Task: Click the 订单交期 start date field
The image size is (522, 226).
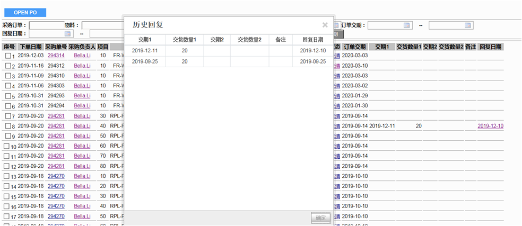Action: coord(390,25)
